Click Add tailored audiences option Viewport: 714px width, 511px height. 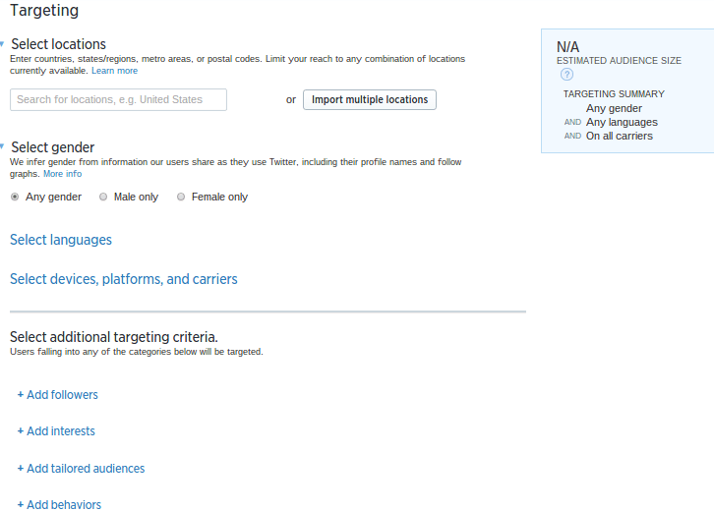(81, 469)
